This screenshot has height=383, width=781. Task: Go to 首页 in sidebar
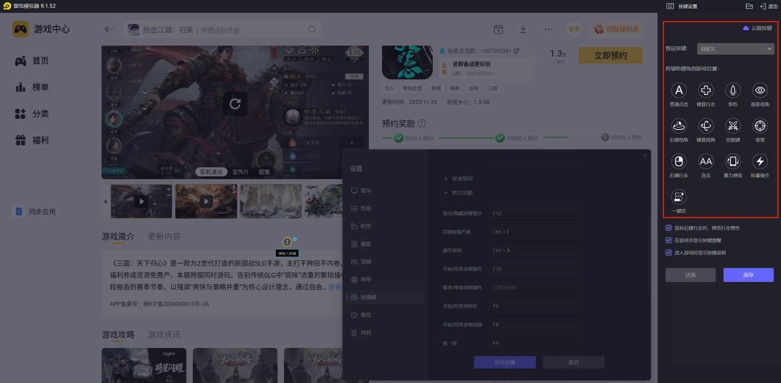point(32,60)
